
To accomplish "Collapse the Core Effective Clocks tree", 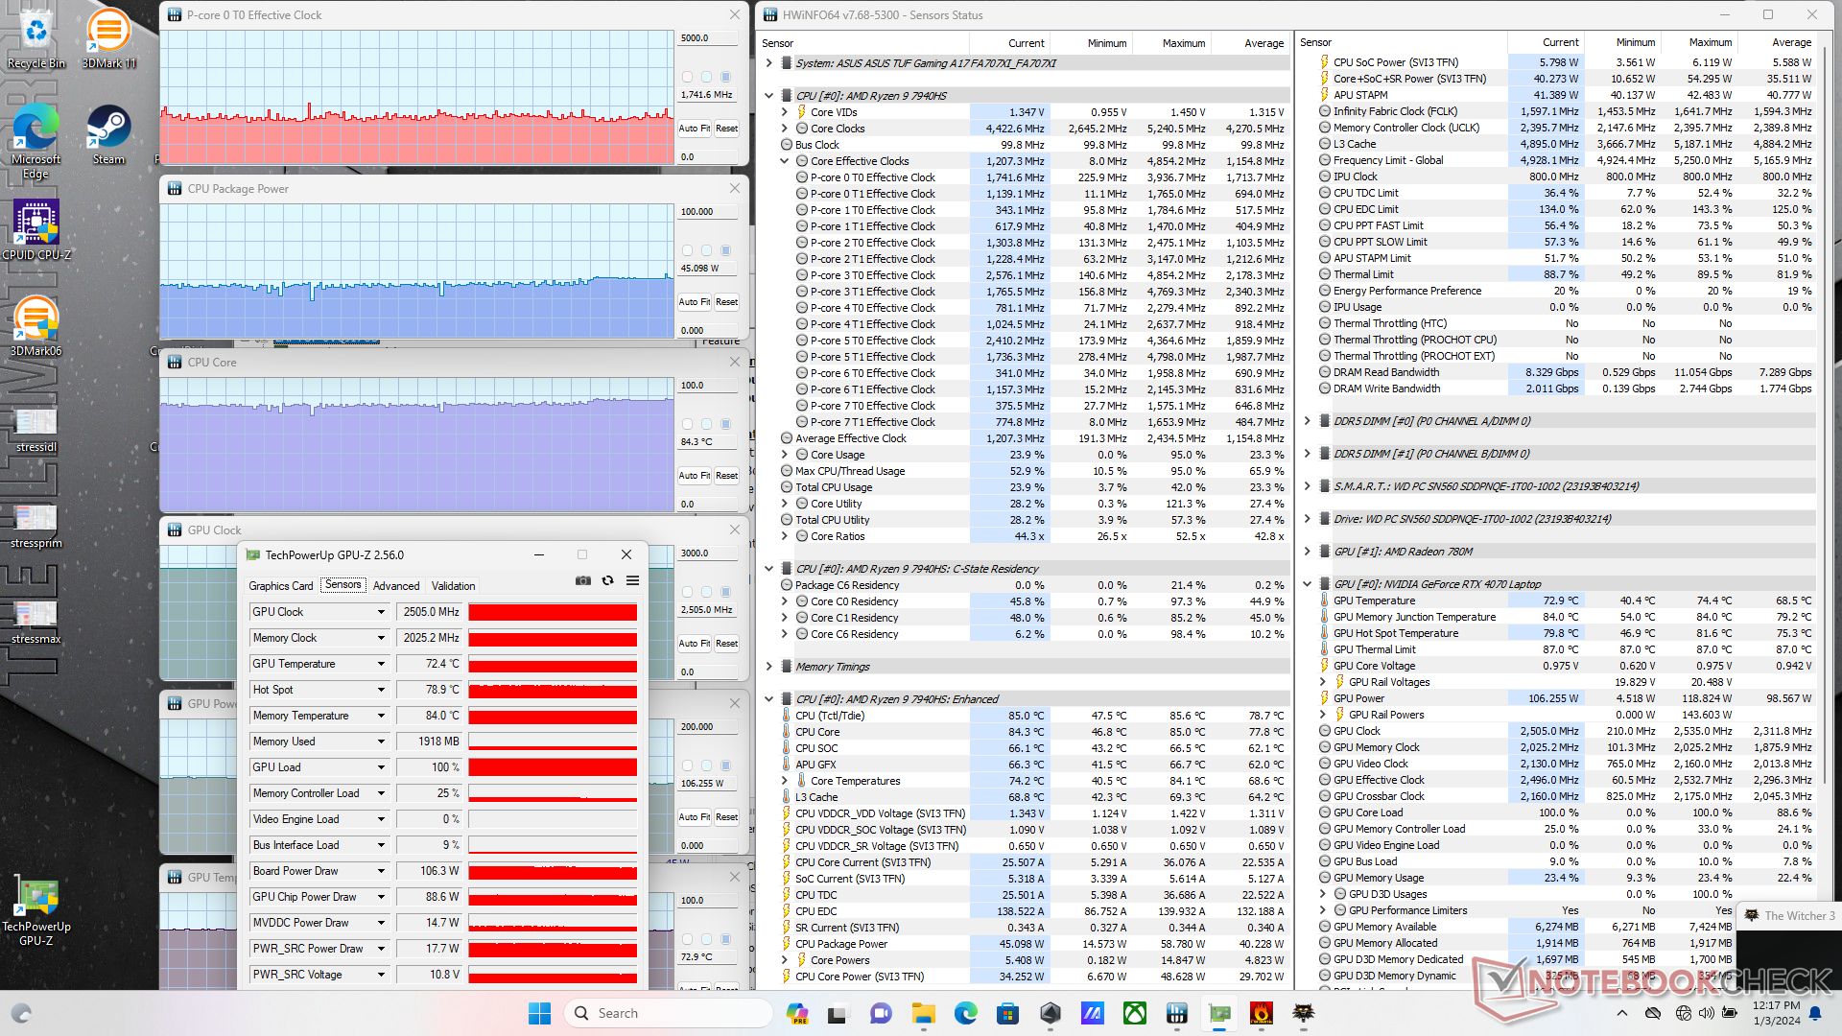I will click(784, 161).
